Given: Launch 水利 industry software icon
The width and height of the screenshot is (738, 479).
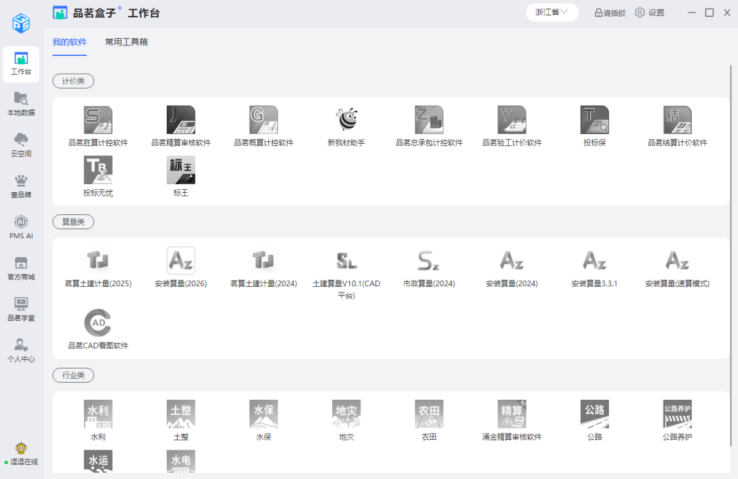Looking at the screenshot, I should coord(98,415).
